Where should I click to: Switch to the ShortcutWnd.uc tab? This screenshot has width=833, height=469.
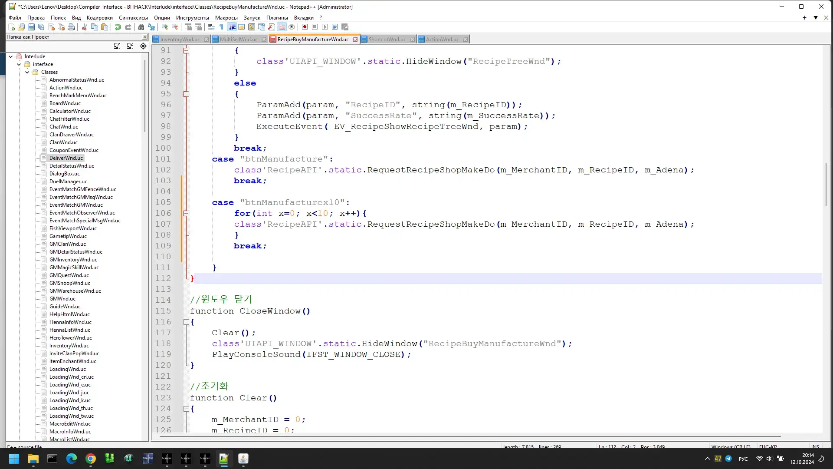click(387, 39)
